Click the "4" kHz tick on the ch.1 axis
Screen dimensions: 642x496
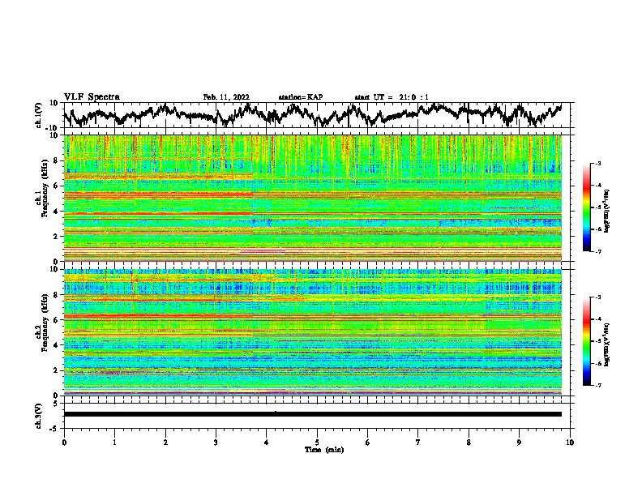point(58,212)
